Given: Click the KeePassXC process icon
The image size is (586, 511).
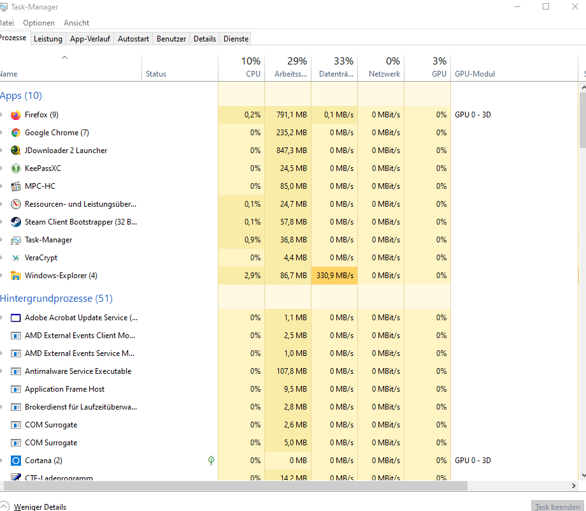Looking at the screenshot, I should tap(16, 168).
